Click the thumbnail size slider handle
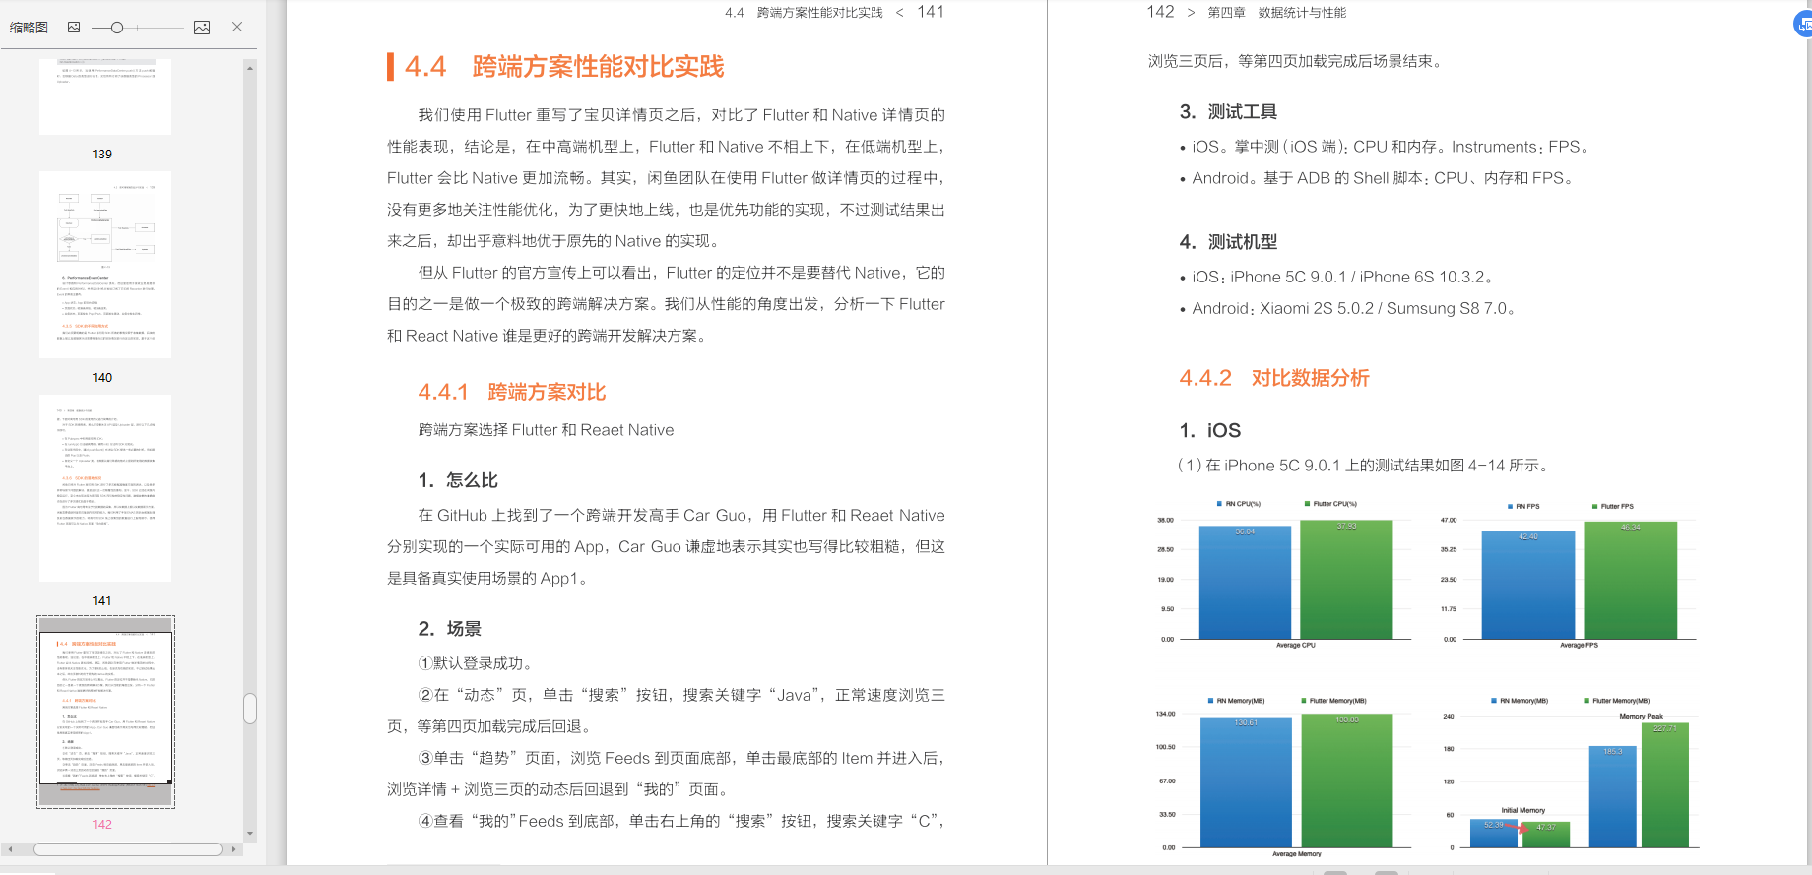The width and height of the screenshot is (1812, 875). (117, 28)
